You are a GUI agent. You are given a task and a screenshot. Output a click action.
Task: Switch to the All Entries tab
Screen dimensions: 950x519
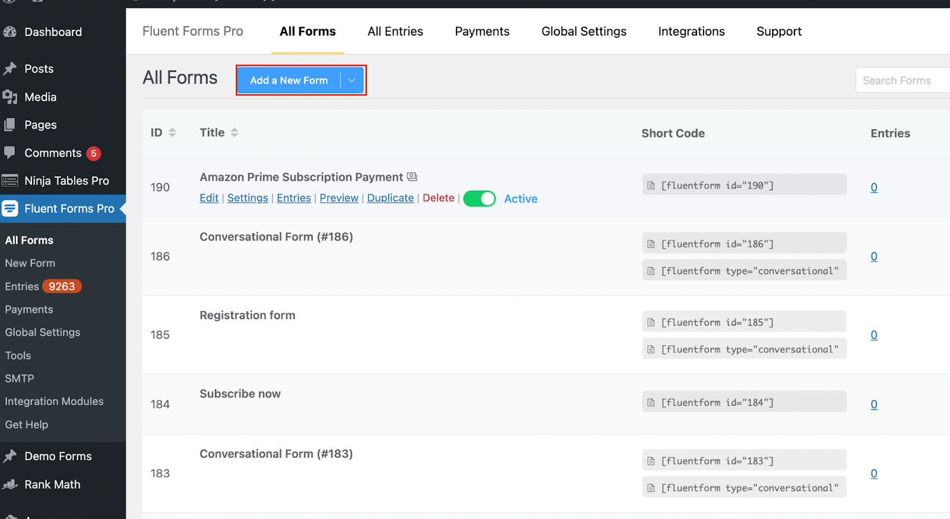click(x=395, y=31)
